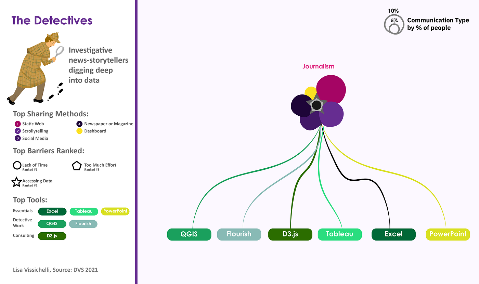Select the PowerPoint tag in Top Tools
Viewport: 479px width, 284px height.
[115, 211]
